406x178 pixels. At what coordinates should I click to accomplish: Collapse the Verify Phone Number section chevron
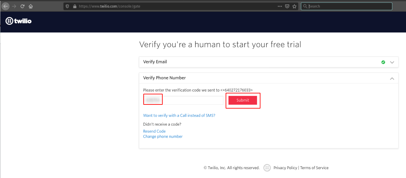[392, 78]
